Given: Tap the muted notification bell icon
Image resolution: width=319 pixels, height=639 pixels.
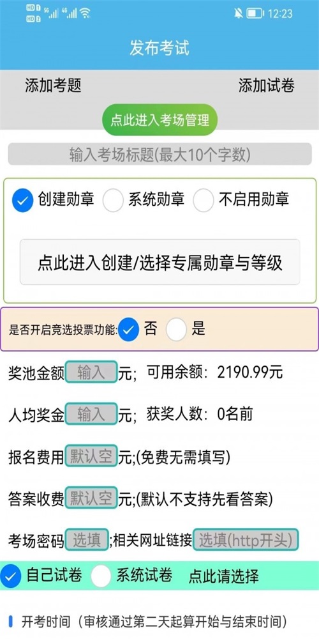Looking at the screenshot, I should [x=239, y=13].
